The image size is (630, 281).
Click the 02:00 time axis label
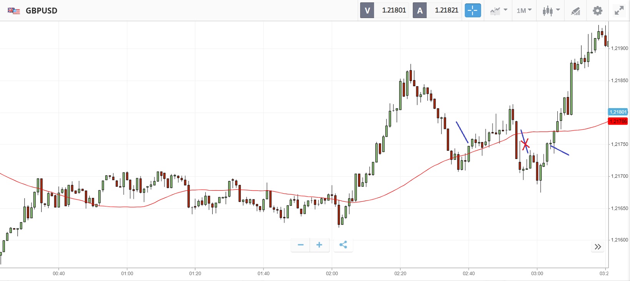tap(332, 274)
